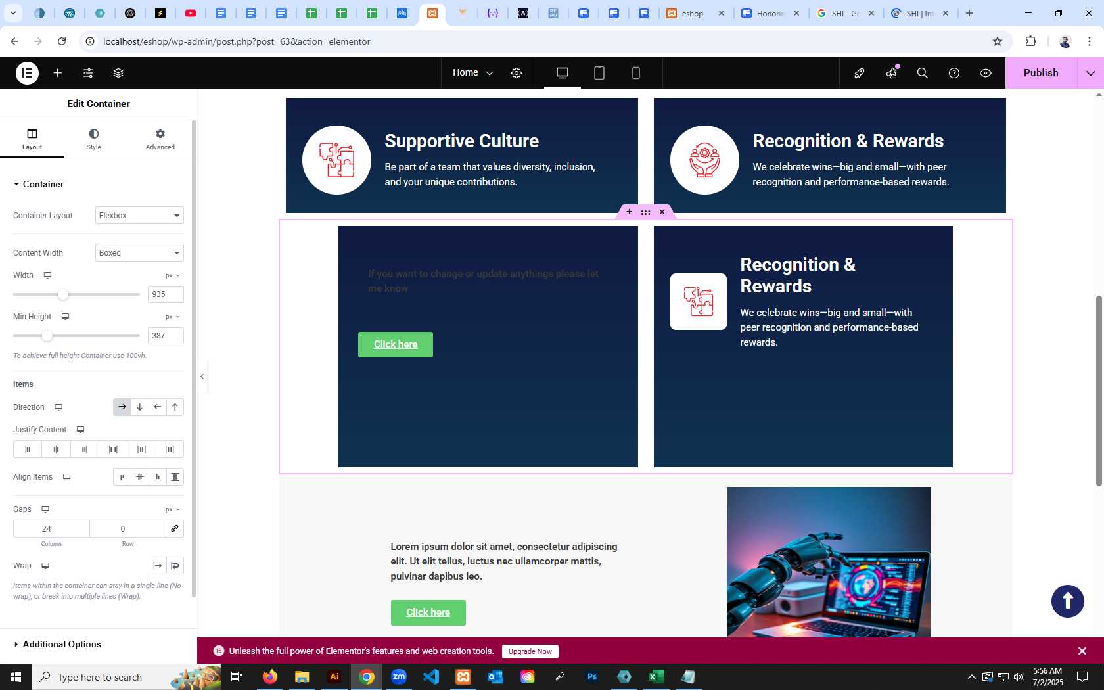
Task: Bookmark this page star icon
Action: pyautogui.click(x=998, y=41)
